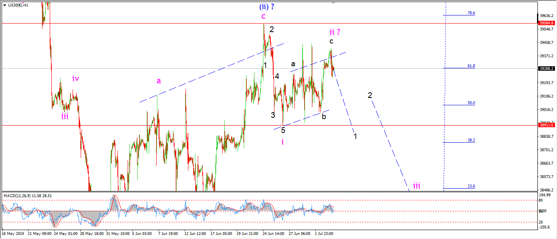Select the magenta 'iv' wave label

point(75,78)
